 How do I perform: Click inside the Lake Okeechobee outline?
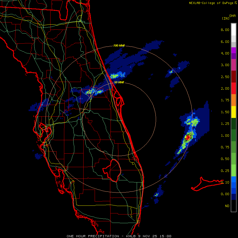(113, 170)
